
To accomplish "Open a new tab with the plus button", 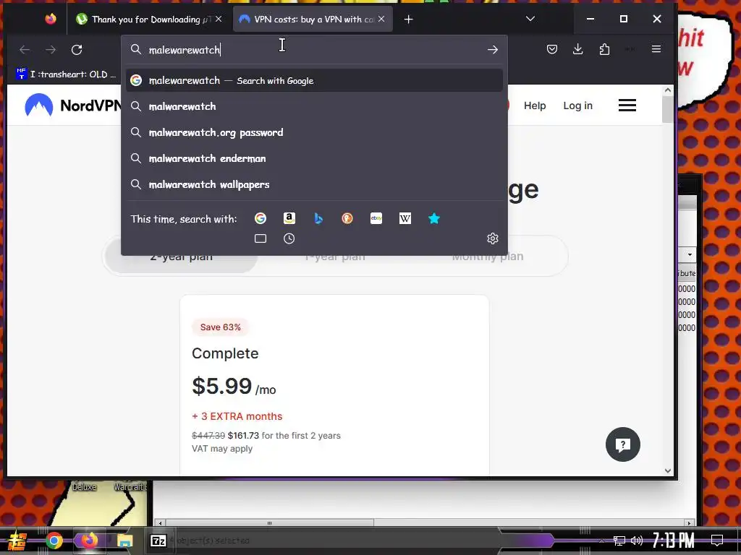I will pos(409,20).
